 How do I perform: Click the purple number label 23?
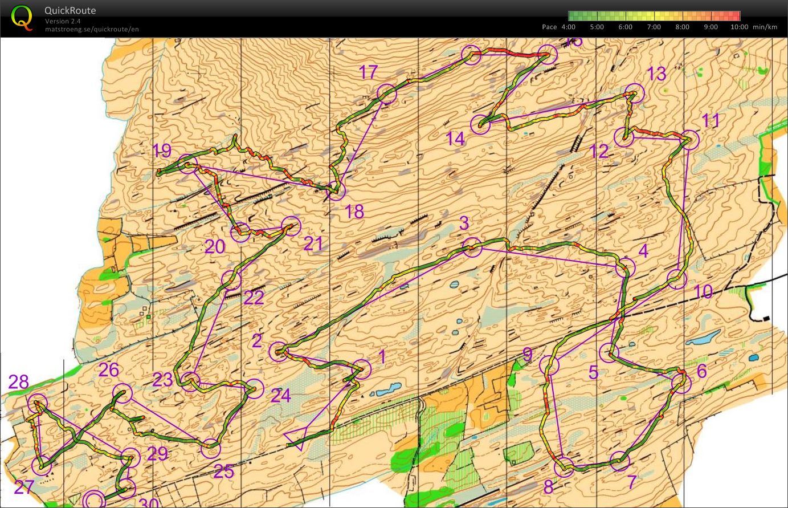tap(163, 379)
